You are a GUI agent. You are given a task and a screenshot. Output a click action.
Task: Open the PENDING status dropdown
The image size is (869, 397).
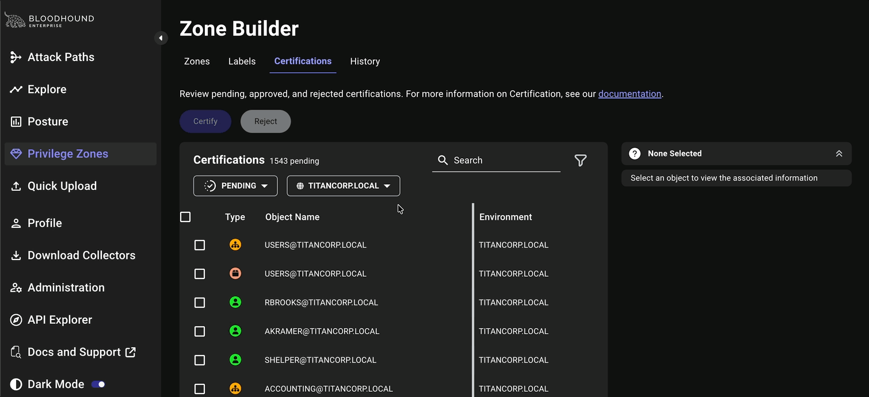click(235, 186)
